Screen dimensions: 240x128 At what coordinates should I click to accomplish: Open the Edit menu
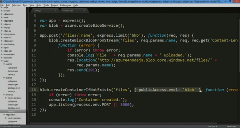click(8, 5)
